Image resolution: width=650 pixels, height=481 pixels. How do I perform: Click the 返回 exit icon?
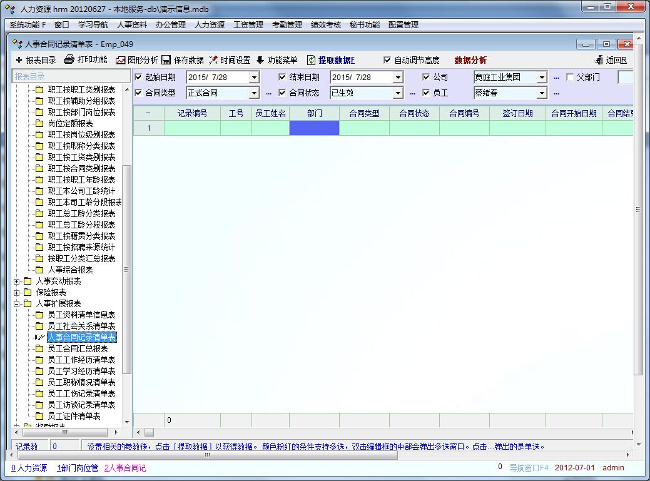pyautogui.click(x=599, y=60)
